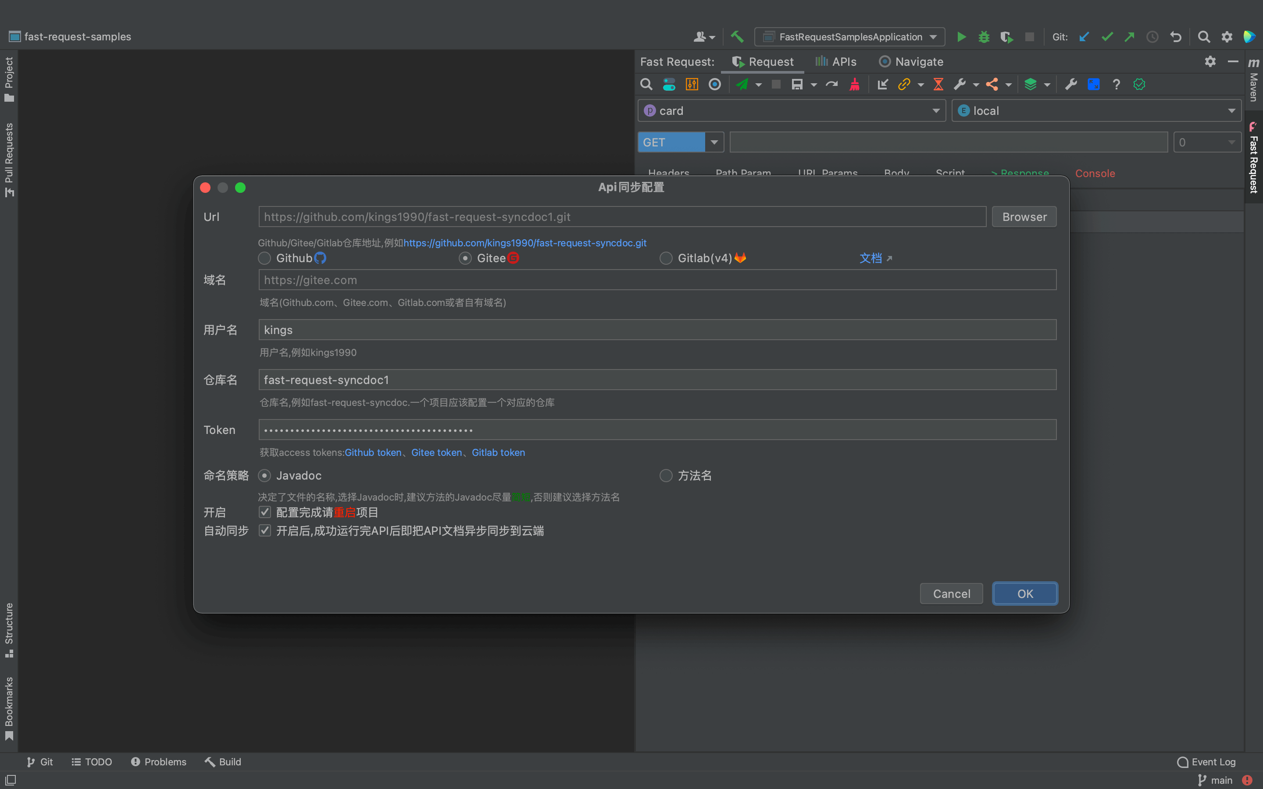Image resolution: width=1263 pixels, height=789 pixels.
Task: Click the orange share icon in the toolbar
Action: 992,84
